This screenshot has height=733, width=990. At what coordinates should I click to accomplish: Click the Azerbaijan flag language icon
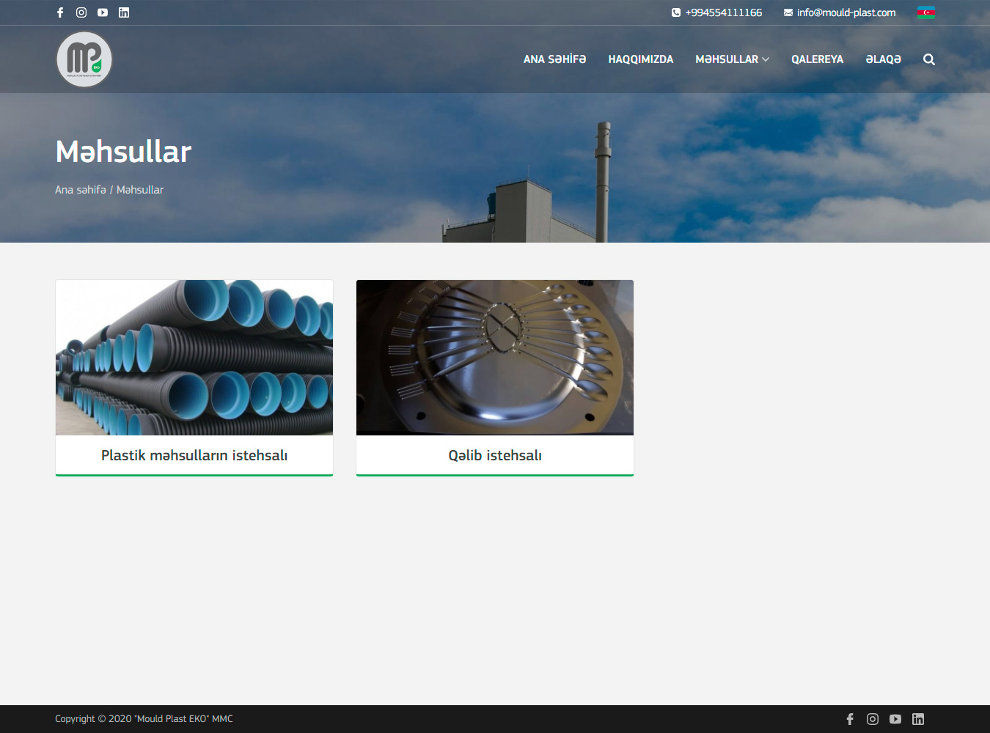[925, 12]
